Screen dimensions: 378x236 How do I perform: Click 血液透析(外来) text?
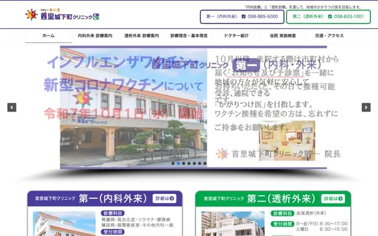click(311, 214)
